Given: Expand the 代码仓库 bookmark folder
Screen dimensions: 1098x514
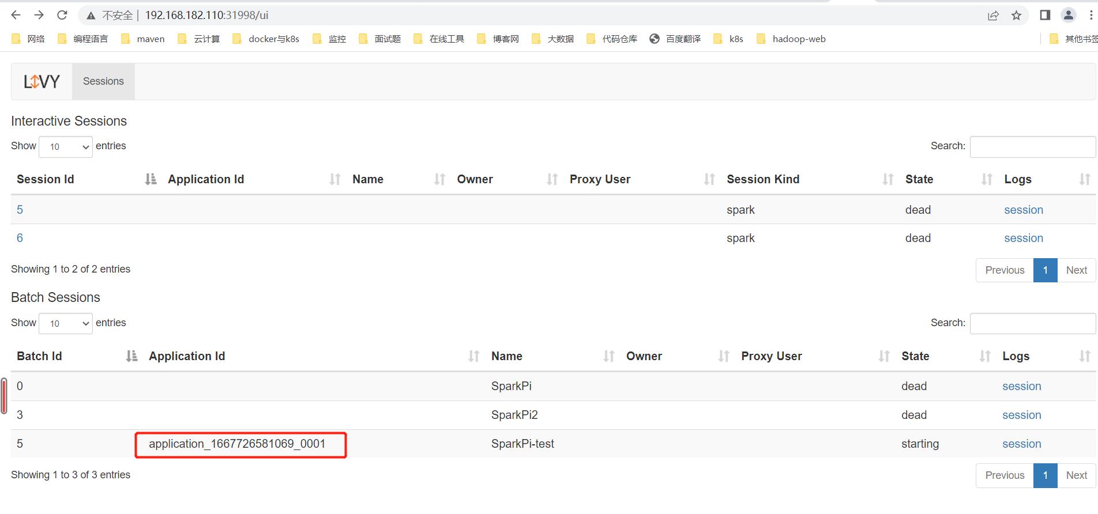Looking at the screenshot, I should 612,39.
